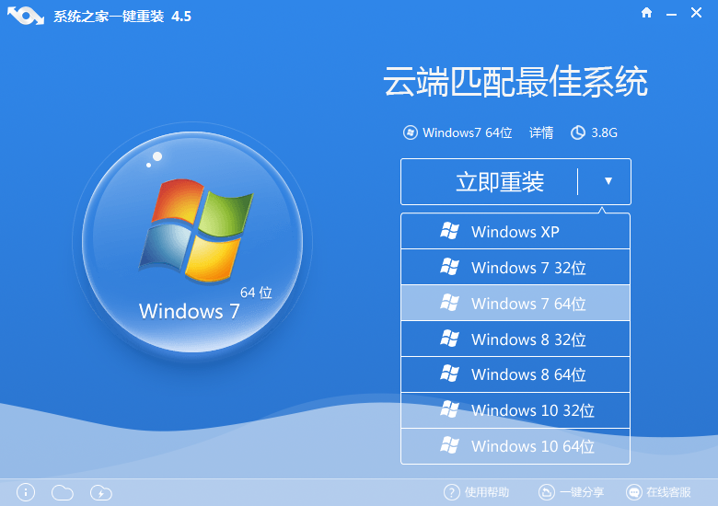
Task: Click the flag icon beside Windows 8 32位
Action: tap(449, 339)
